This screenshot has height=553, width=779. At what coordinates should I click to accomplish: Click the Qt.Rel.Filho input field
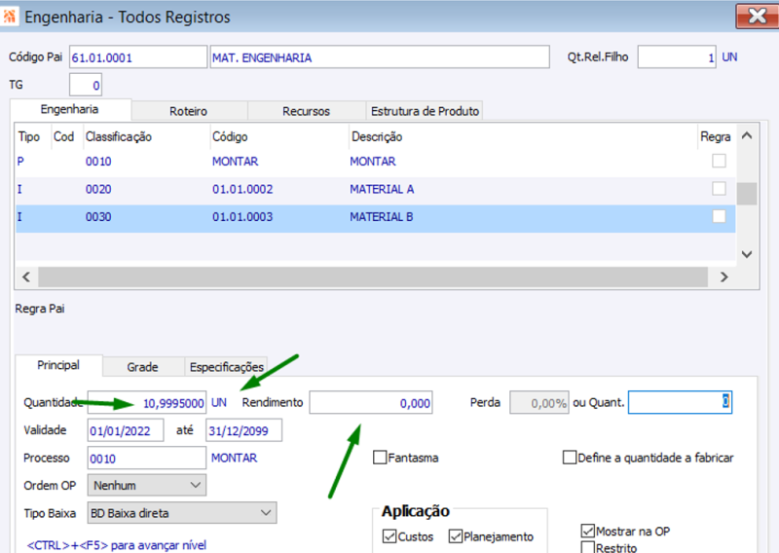coord(677,57)
